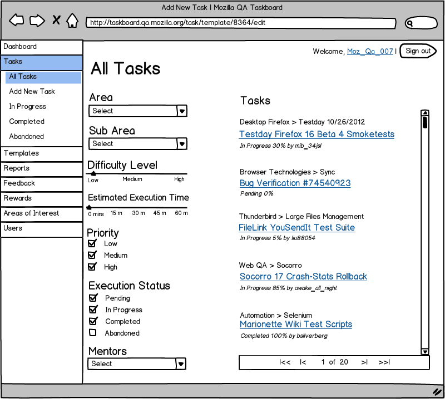Open Reports in the sidebar
The image size is (445, 399).
tap(42, 169)
